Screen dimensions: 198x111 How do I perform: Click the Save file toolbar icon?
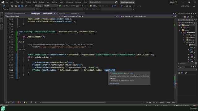point(19,6)
